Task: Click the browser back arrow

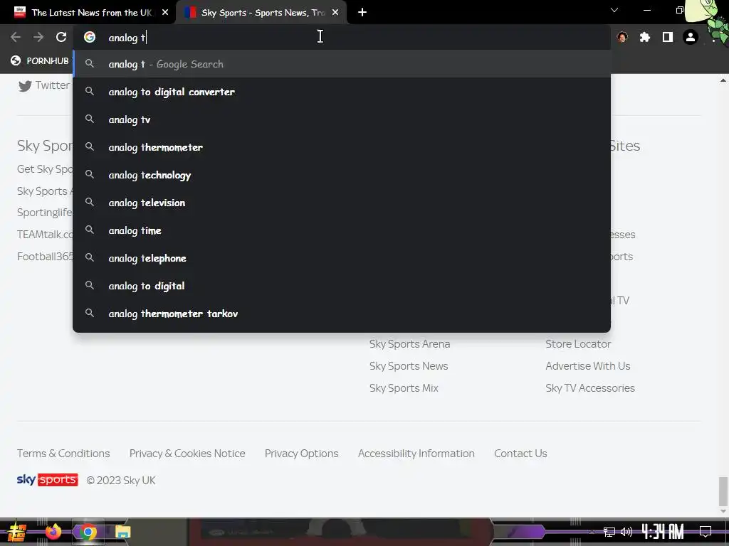Action: [x=16, y=37]
